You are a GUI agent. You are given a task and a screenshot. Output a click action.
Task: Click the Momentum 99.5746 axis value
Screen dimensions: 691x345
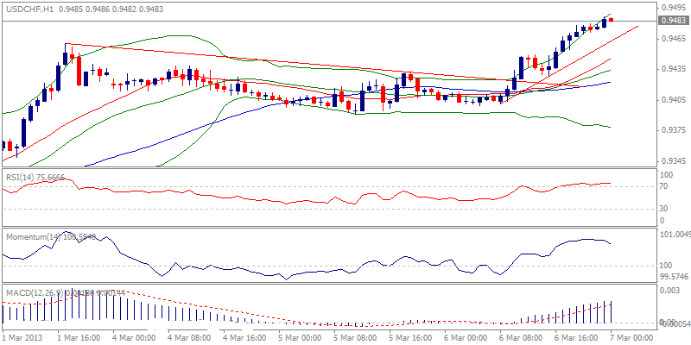[x=674, y=277]
